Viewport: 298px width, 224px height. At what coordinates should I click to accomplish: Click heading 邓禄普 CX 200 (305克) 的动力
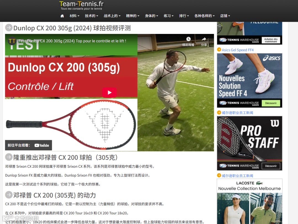point(54,195)
